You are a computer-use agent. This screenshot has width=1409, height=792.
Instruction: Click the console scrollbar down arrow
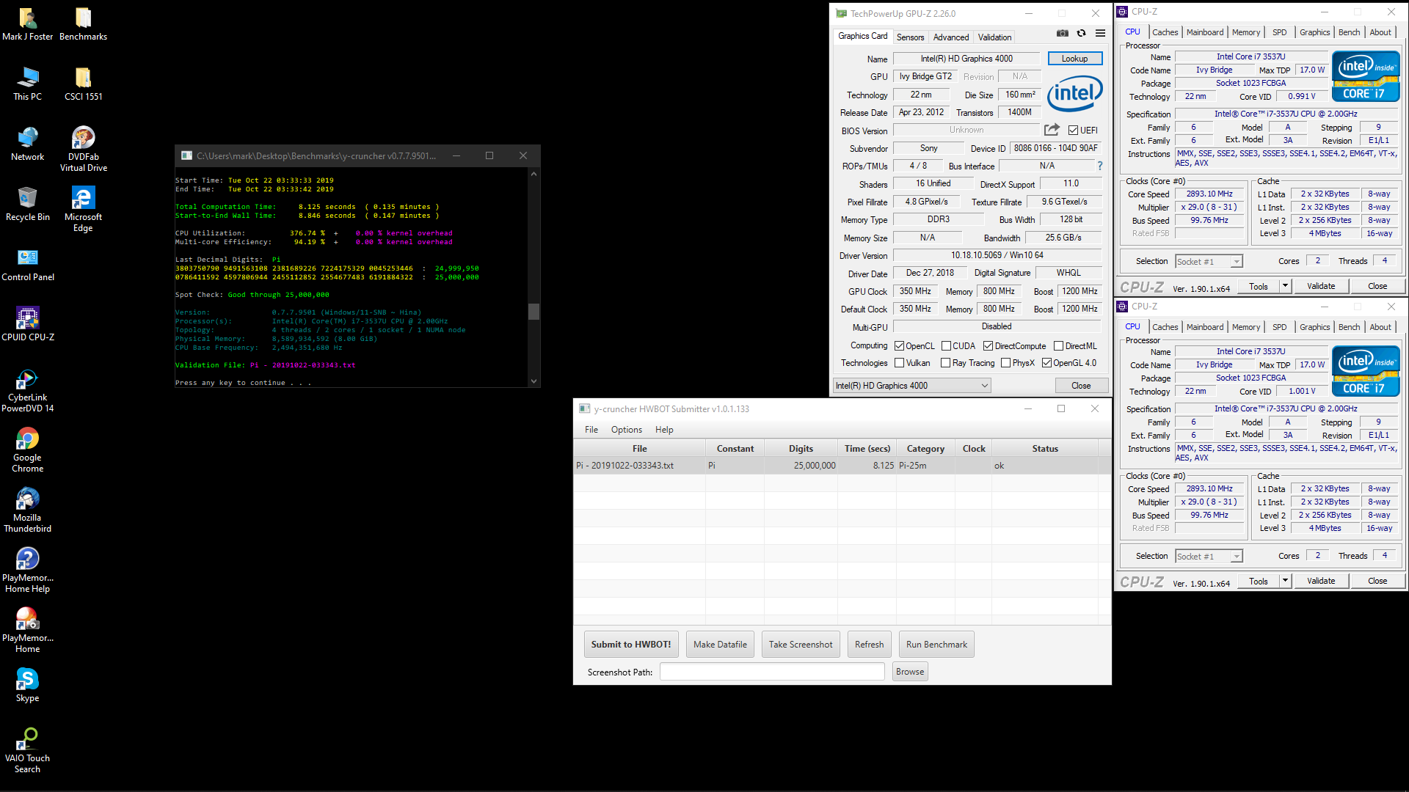tap(534, 381)
